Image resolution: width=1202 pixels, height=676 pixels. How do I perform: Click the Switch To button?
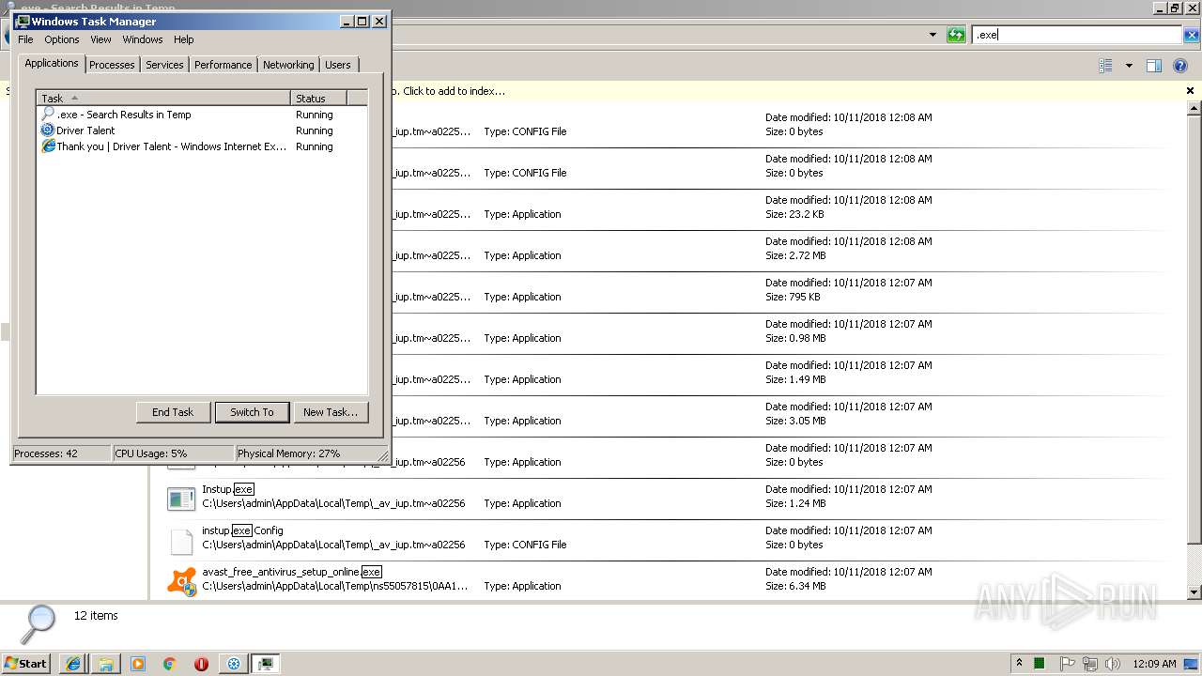(x=252, y=411)
